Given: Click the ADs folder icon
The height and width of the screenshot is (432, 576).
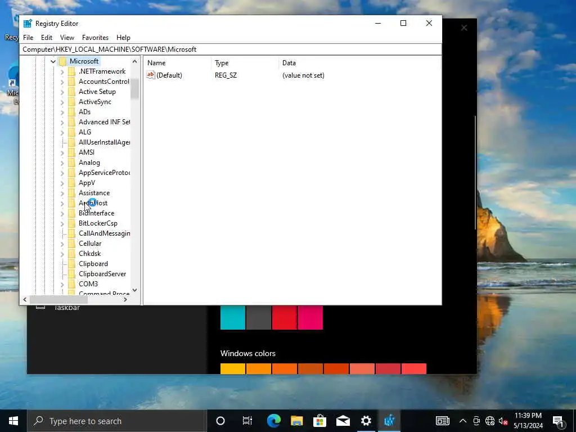Looking at the screenshot, I should [x=71, y=112].
